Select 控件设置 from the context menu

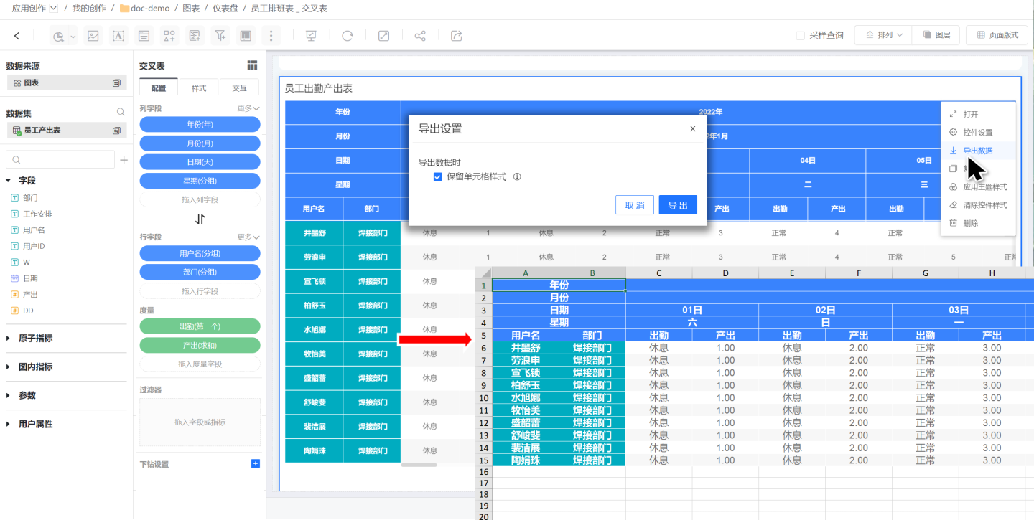tap(977, 133)
